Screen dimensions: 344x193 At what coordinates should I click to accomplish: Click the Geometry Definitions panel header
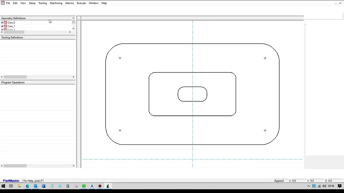point(36,18)
